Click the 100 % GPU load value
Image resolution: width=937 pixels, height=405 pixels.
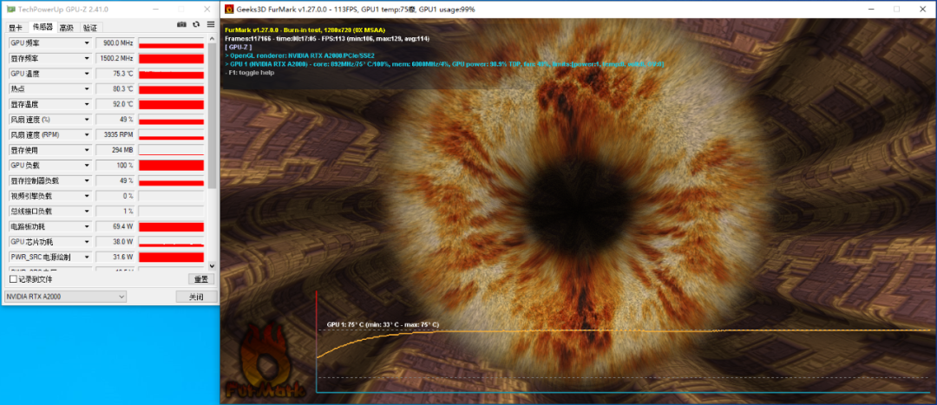[115, 166]
